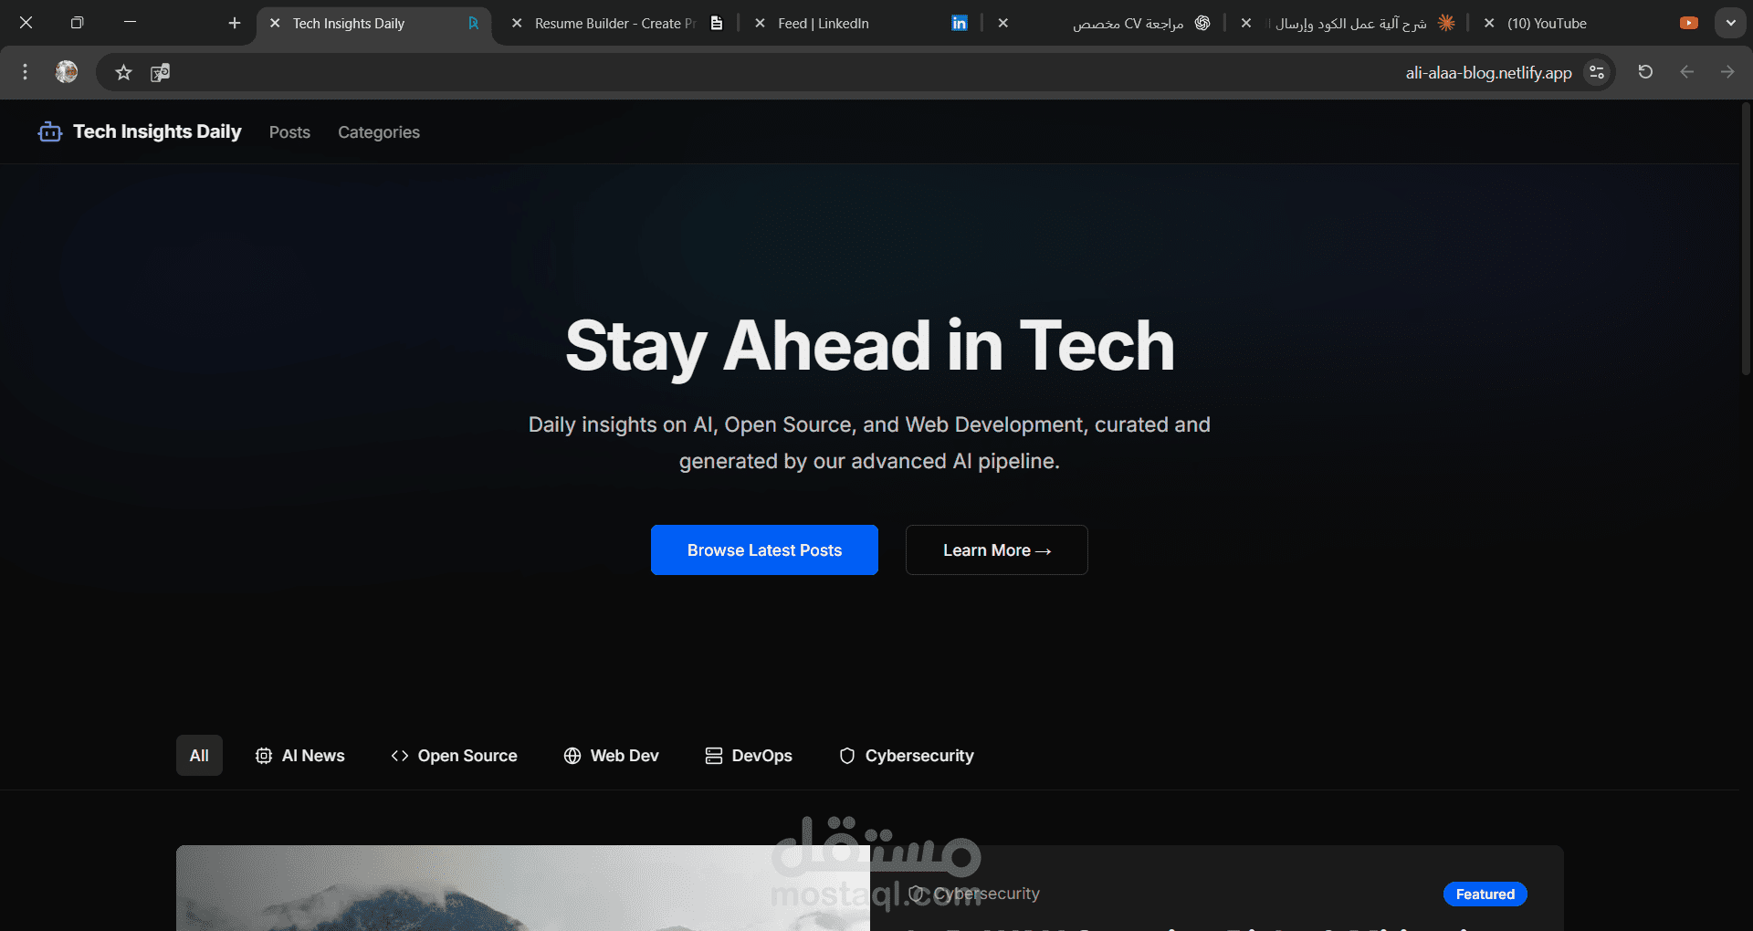This screenshot has height=931, width=1753.
Task: Switch to the Feed | LinkedIn browser tab
Action: point(858,24)
